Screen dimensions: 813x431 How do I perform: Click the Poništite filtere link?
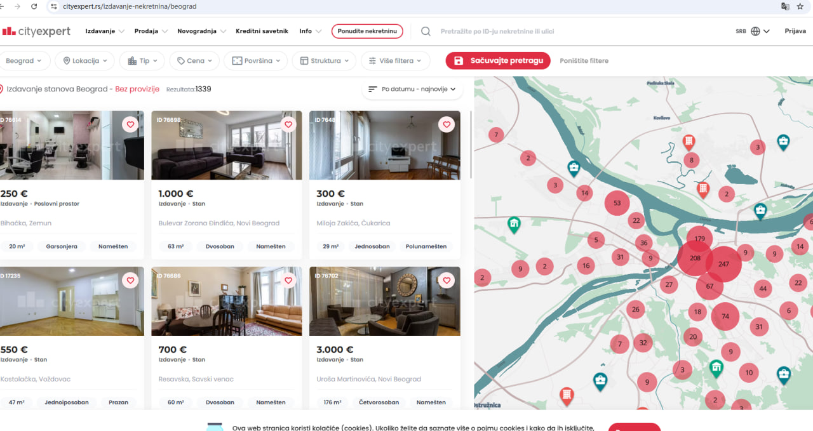[x=584, y=61]
